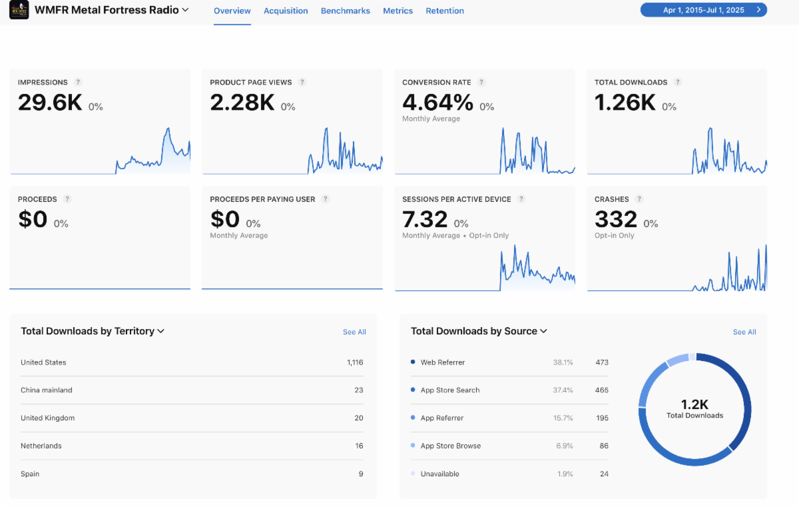Select the United States territory row

pyautogui.click(x=192, y=362)
